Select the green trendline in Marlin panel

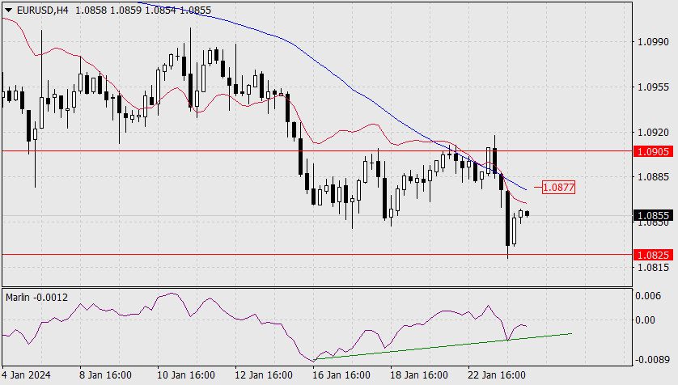tap(443, 346)
